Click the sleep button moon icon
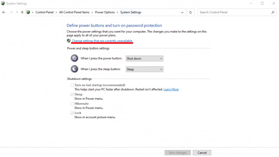279x157 pixels. click(74, 69)
